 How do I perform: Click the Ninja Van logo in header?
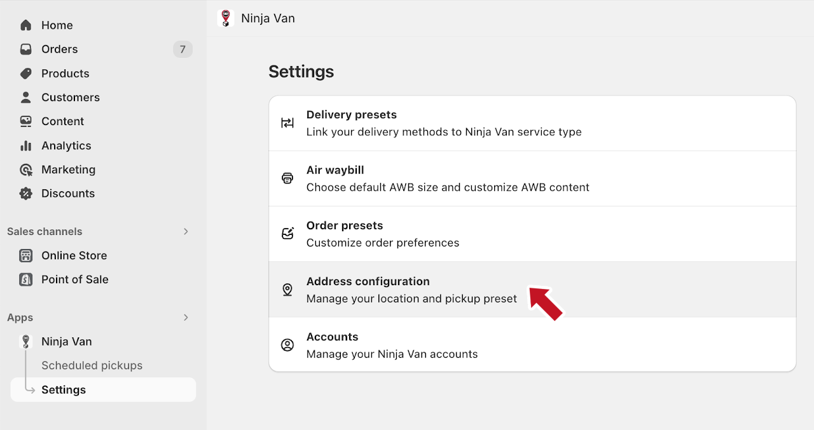click(x=225, y=18)
